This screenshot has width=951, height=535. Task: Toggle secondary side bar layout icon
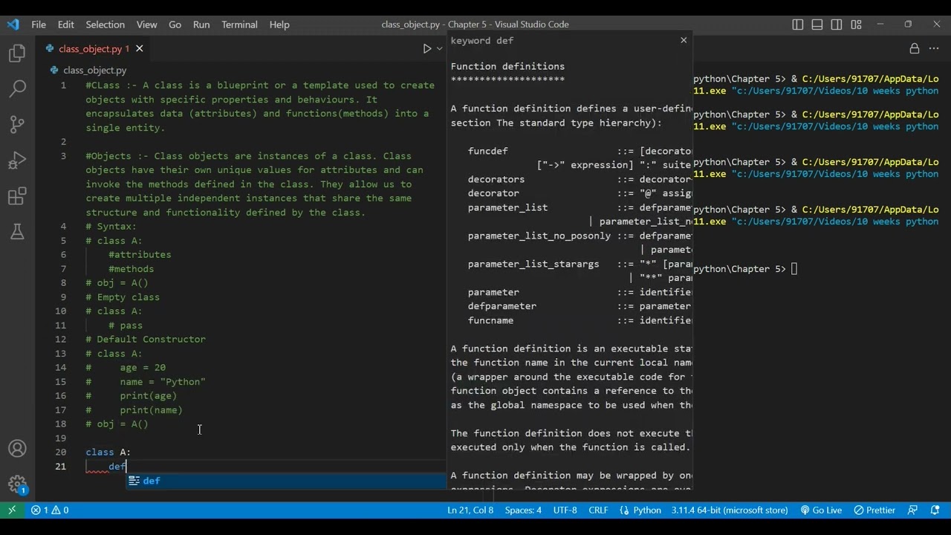coord(837,25)
